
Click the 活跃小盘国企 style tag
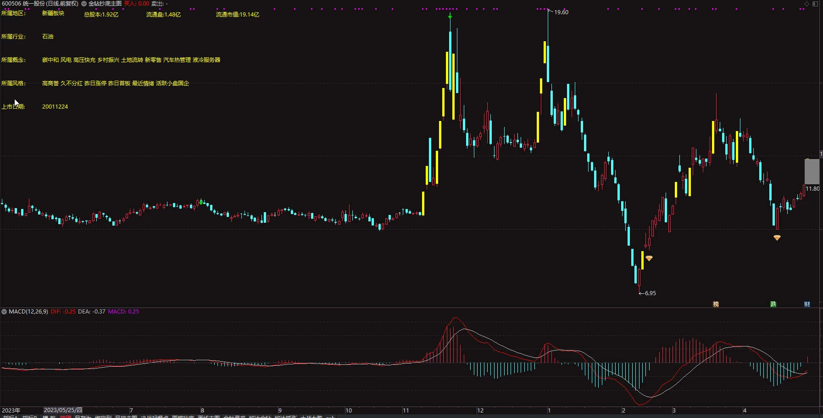(172, 83)
